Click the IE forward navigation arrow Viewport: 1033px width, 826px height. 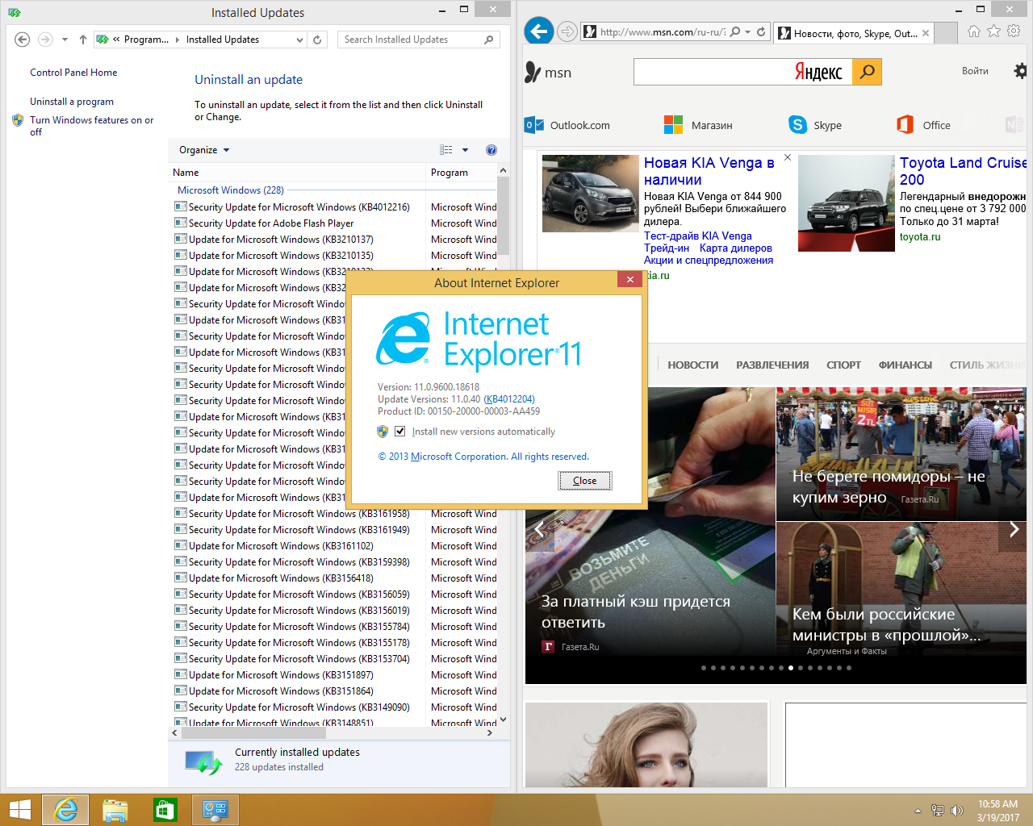(567, 32)
